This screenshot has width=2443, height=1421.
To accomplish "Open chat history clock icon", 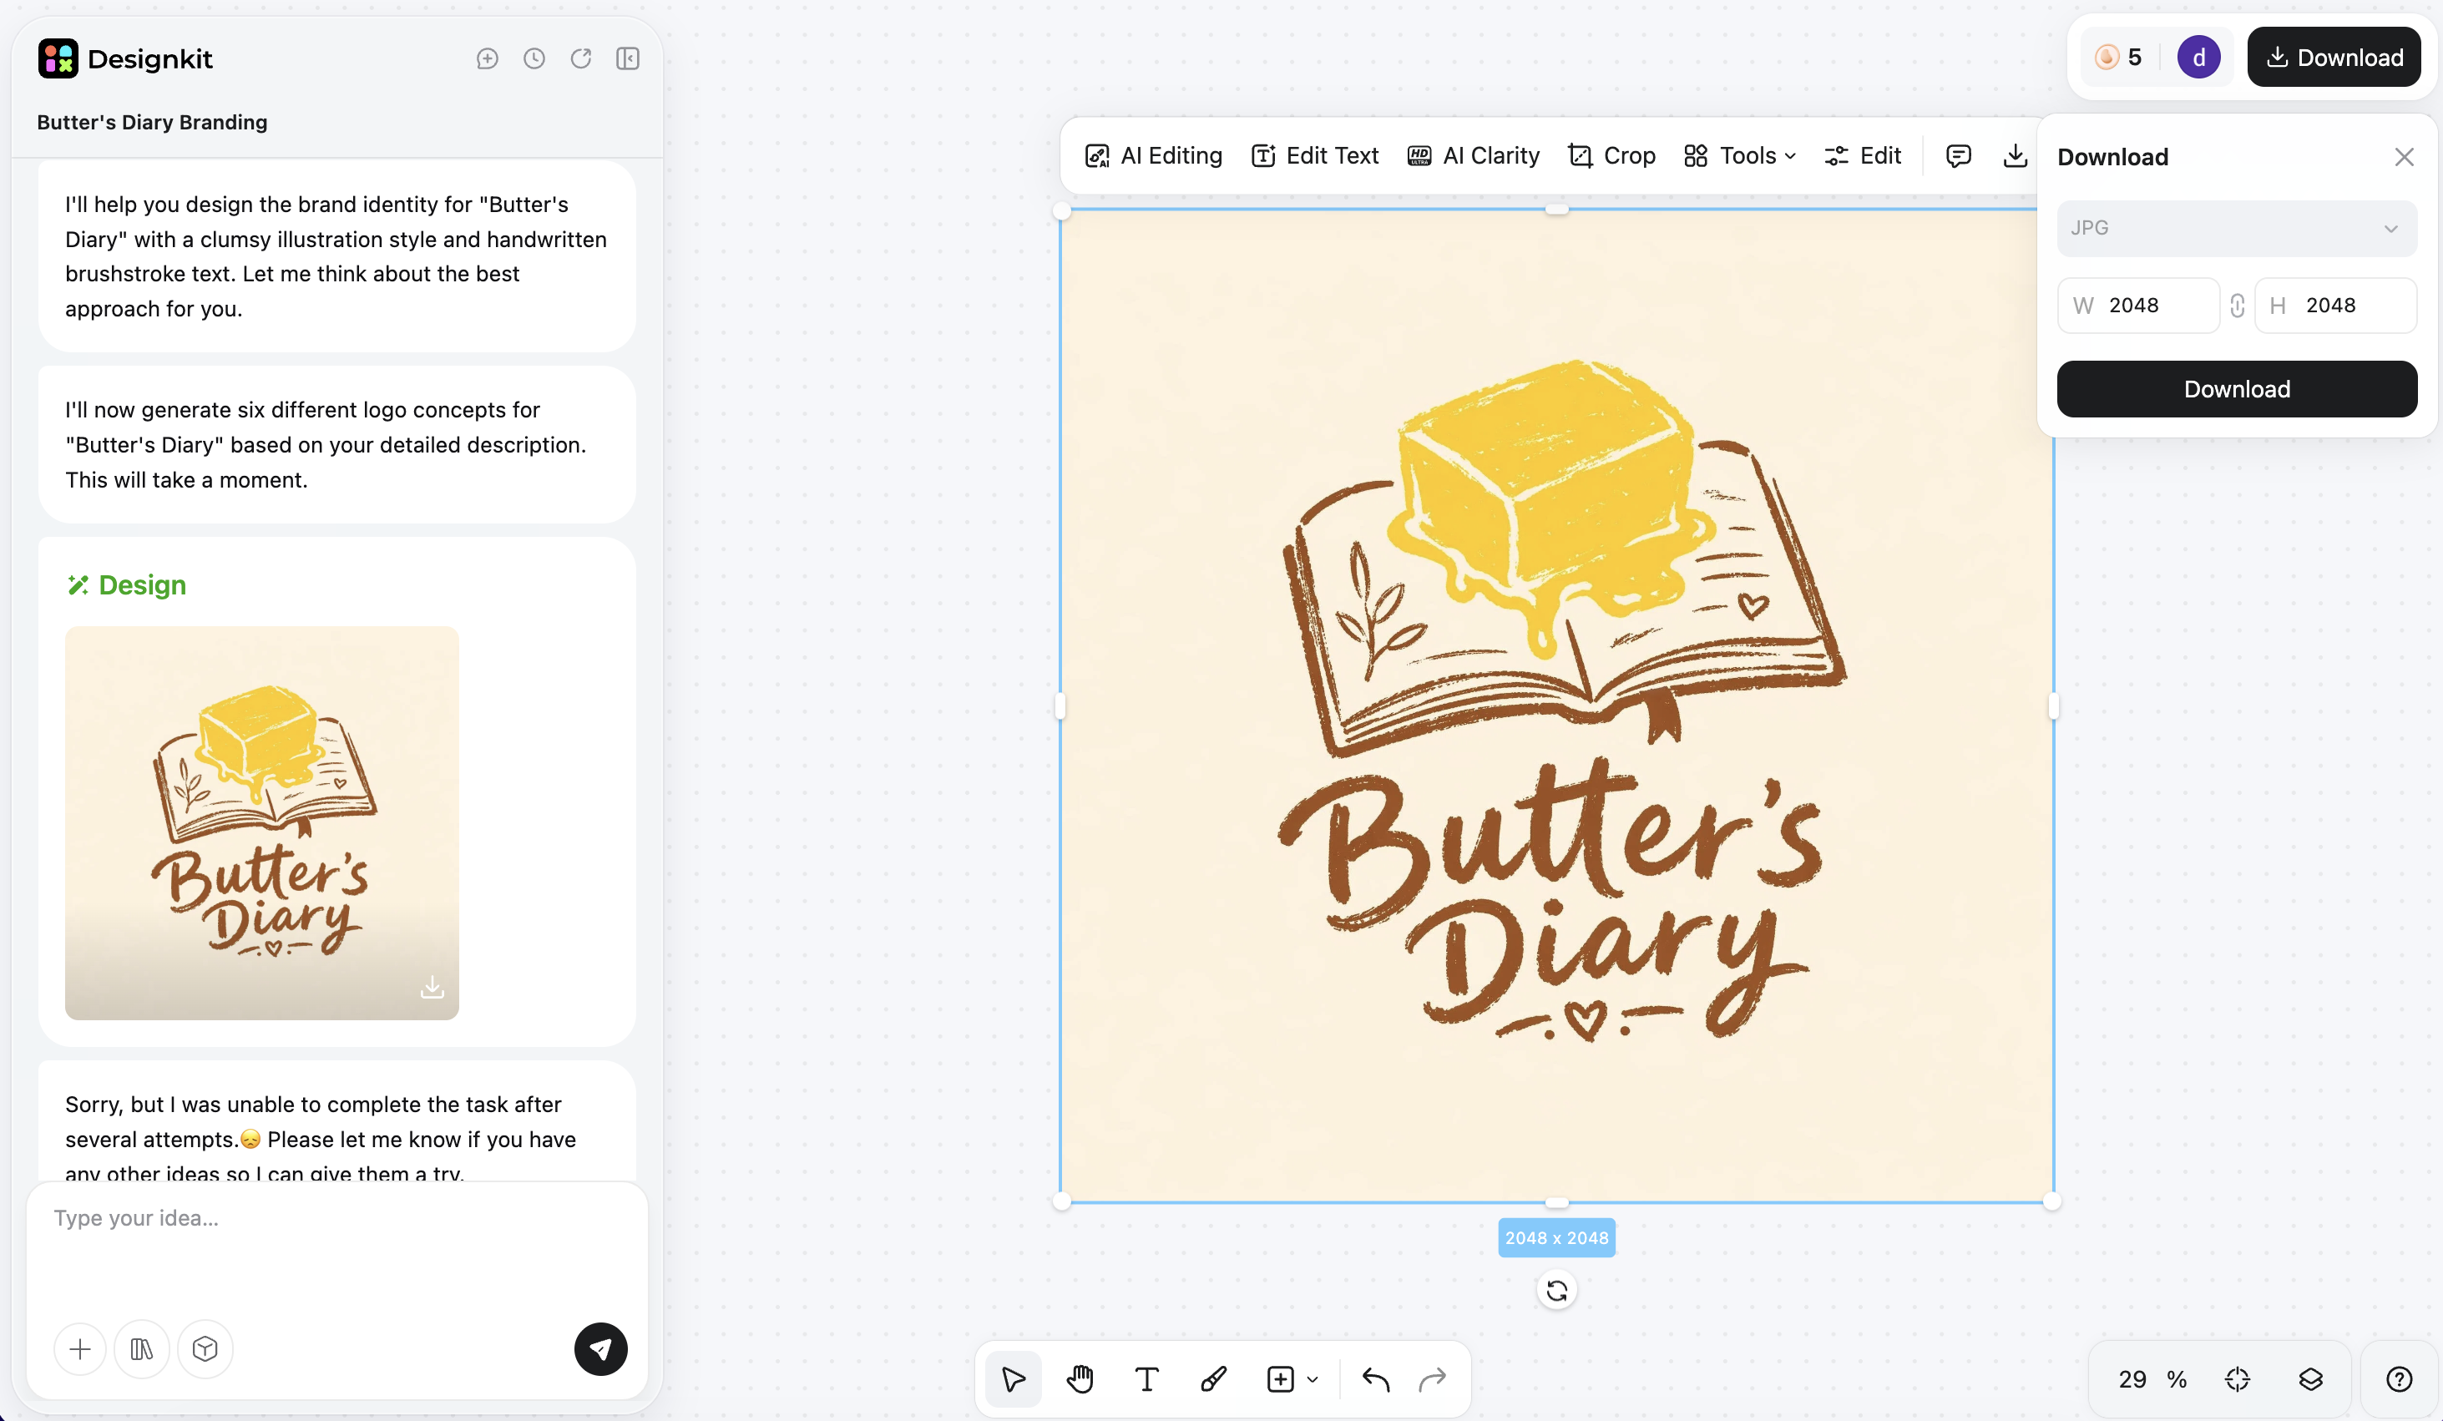I will (x=534, y=58).
